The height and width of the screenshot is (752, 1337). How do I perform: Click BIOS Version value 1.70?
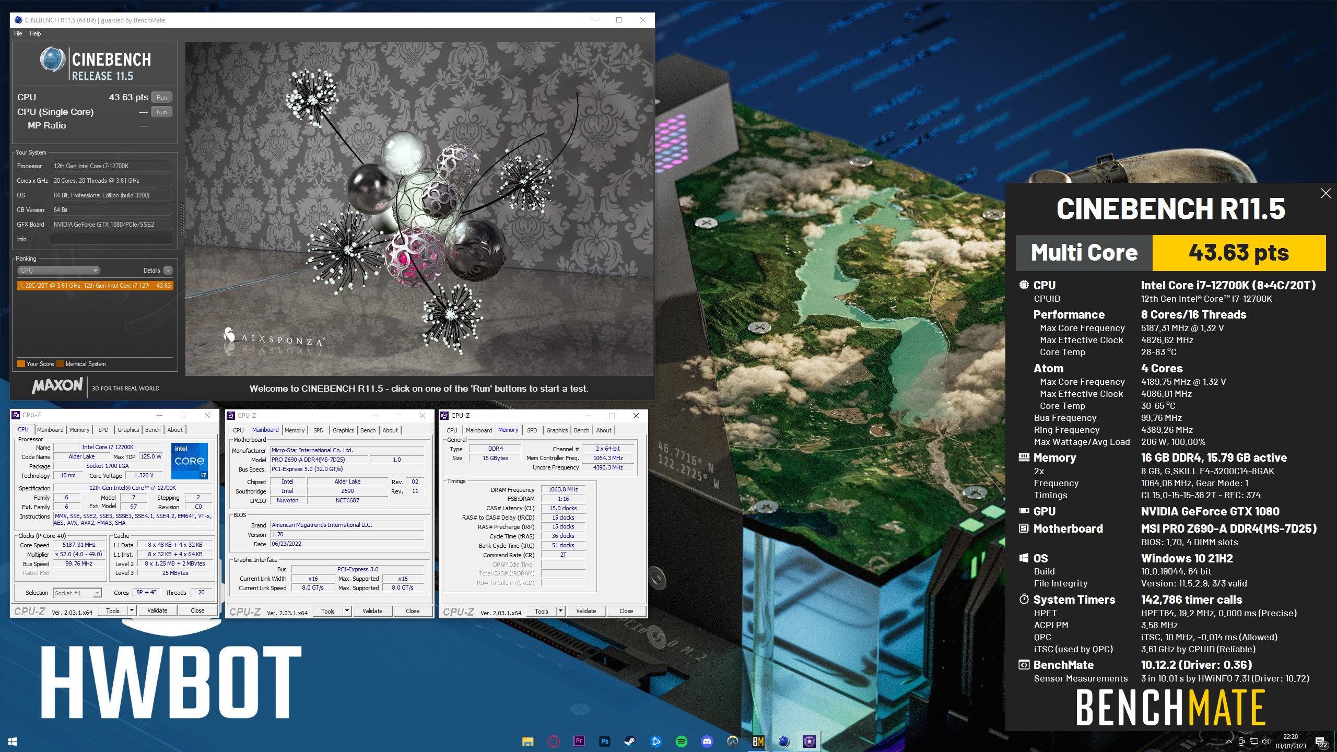(x=347, y=535)
